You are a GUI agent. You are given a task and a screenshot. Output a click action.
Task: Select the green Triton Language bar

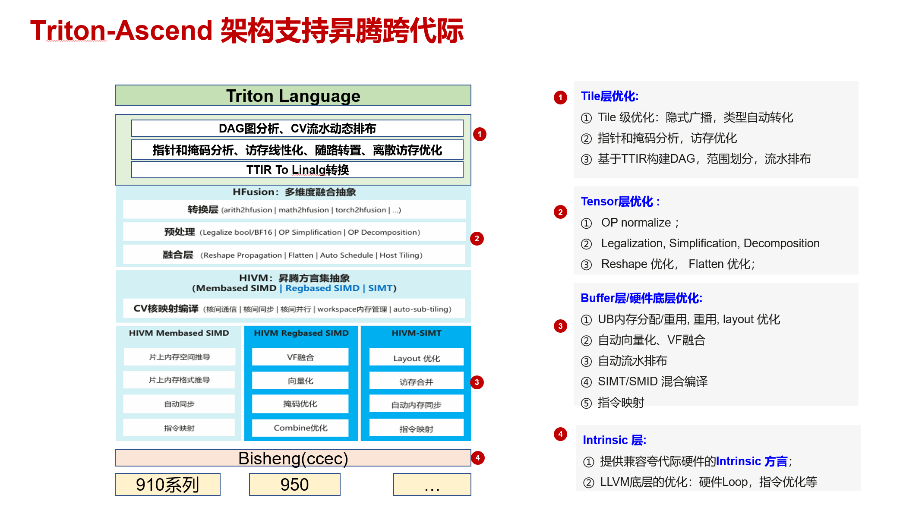click(293, 96)
